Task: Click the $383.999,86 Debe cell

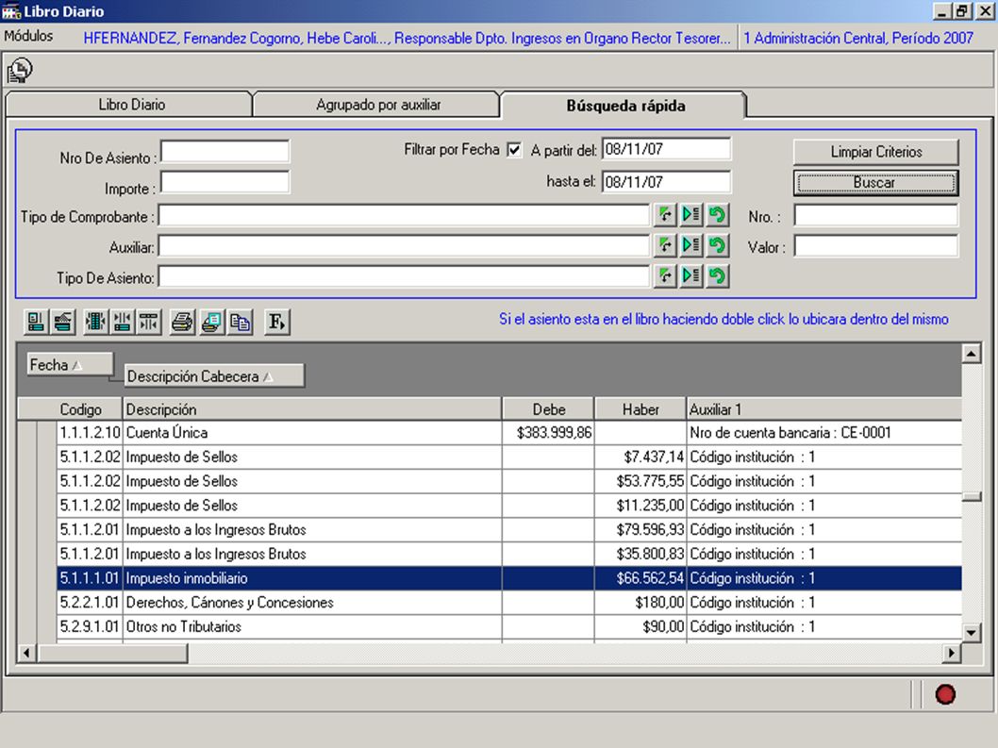Action: 549,433
